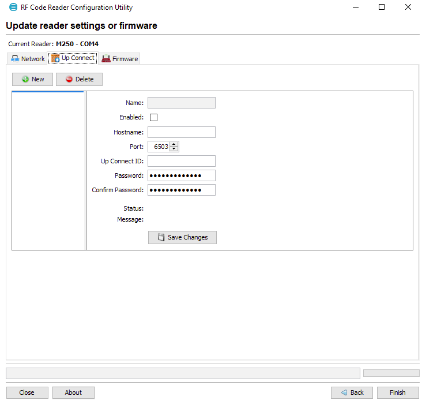Click the Back arrow icon
Viewport: 422px width, 404px height.
344,392
